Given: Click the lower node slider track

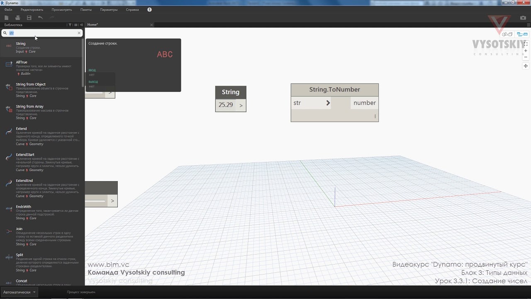Looking at the screenshot, I should pyautogui.click(x=95, y=201).
